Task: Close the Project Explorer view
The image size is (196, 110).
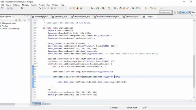Action: pos(13,16)
